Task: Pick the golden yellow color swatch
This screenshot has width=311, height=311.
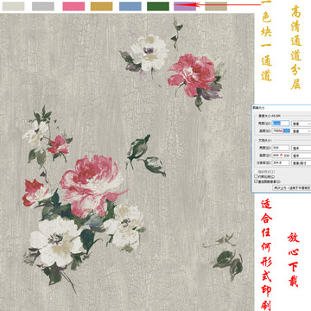Action: (102, 6)
